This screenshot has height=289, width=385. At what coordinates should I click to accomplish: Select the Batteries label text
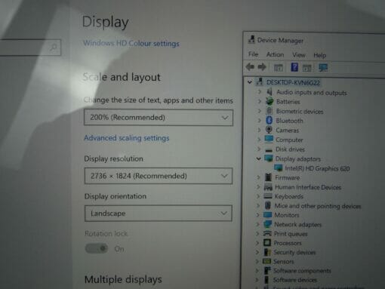[x=288, y=102]
